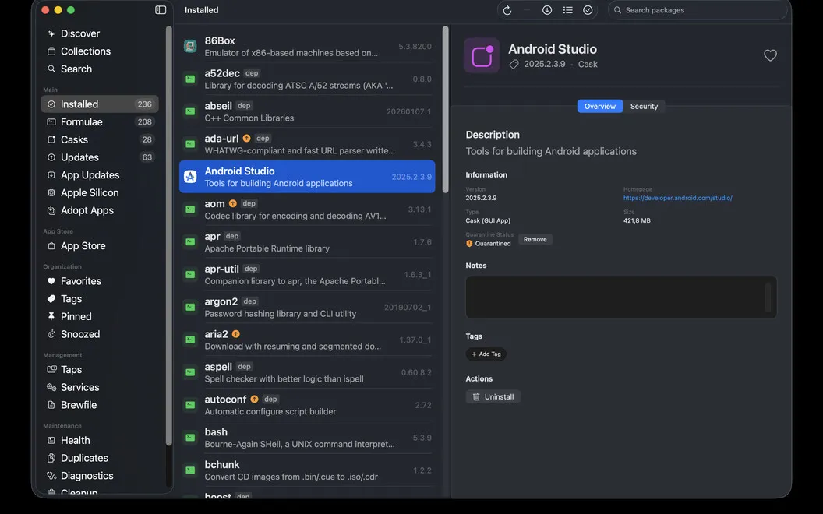
Task: Open Diagnostics in the sidebar
Action: point(100,477)
